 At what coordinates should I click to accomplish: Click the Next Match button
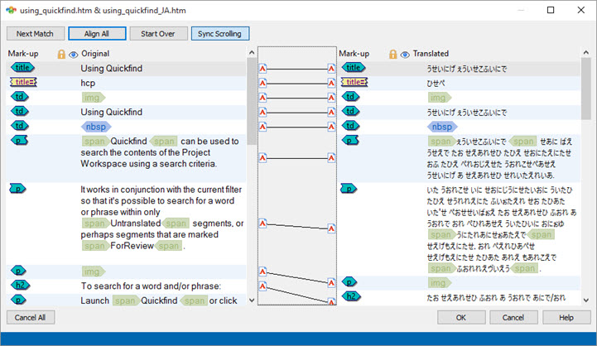click(x=36, y=33)
